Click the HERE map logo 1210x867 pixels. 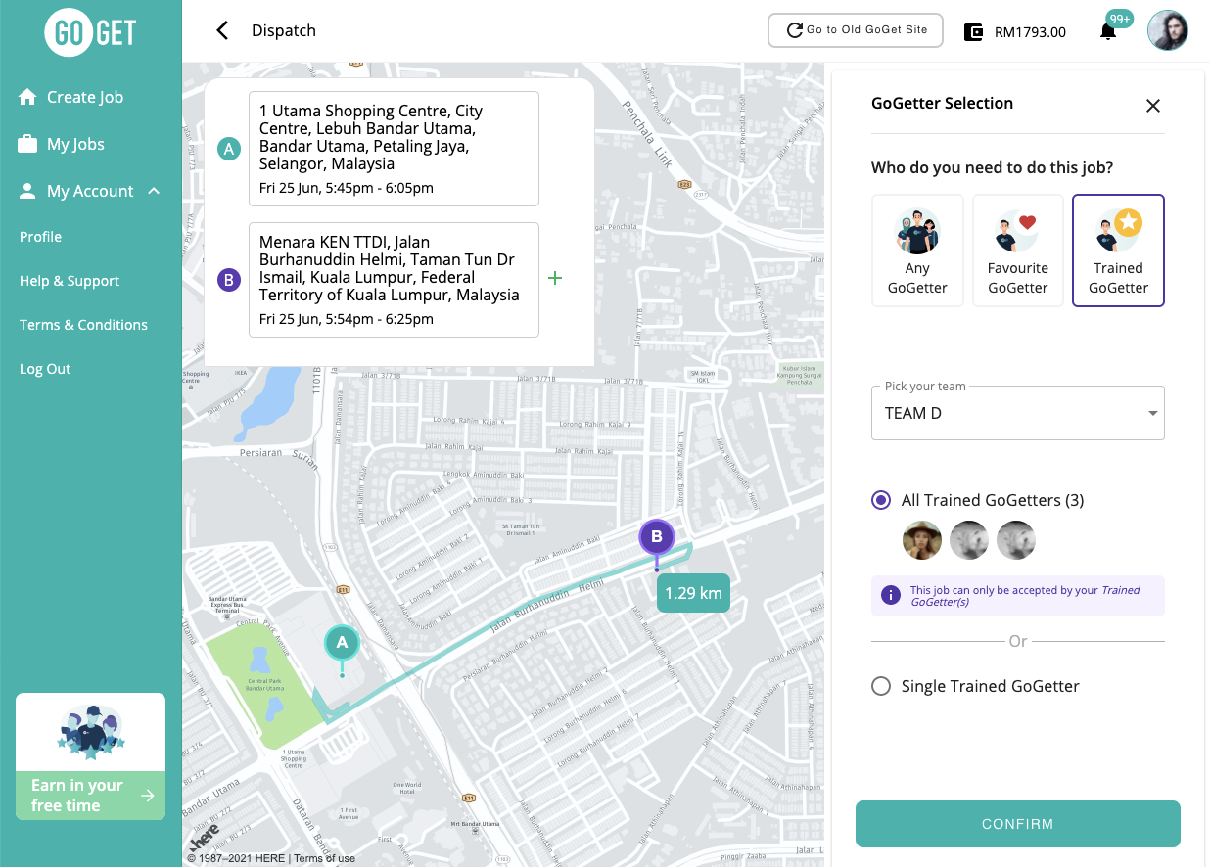click(204, 839)
